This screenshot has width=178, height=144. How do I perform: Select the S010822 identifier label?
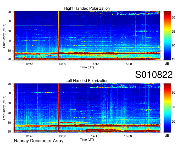click(154, 75)
